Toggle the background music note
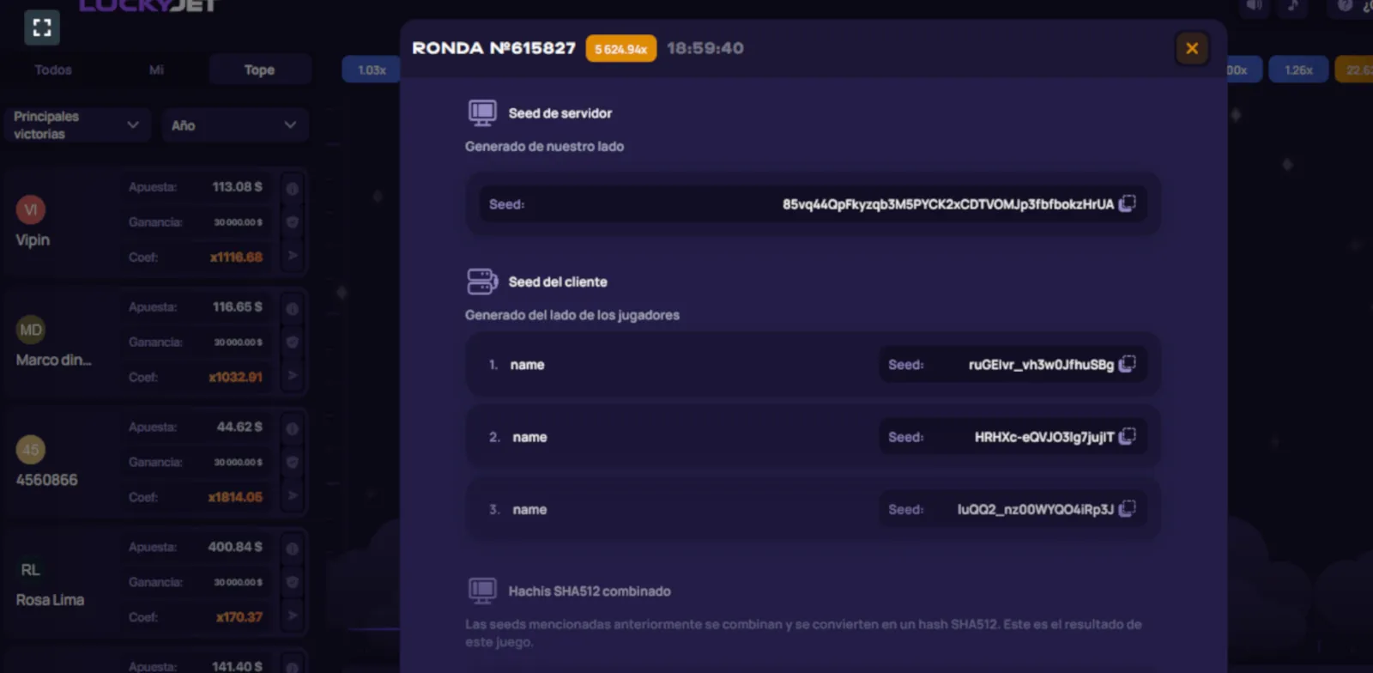The height and width of the screenshot is (673, 1373). [x=1292, y=7]
